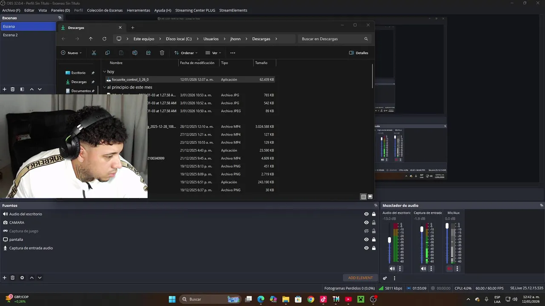Delete selected source with Fuentes trash icon
The height and width of the screenshot is (306, 545).
[x=13, y=278]
